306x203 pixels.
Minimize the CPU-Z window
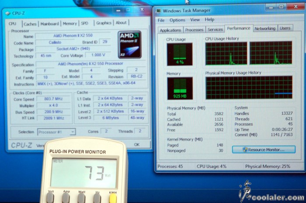coord(118,10)
